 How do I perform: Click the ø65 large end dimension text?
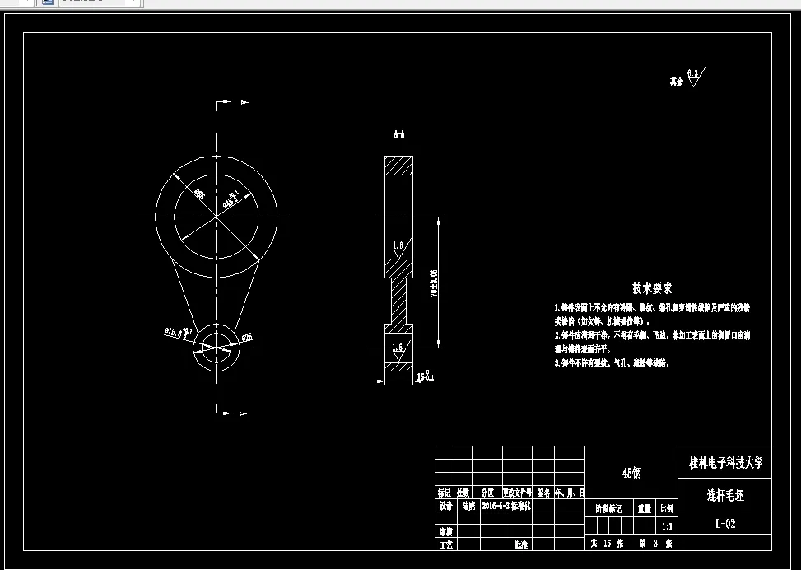point(200,194)
